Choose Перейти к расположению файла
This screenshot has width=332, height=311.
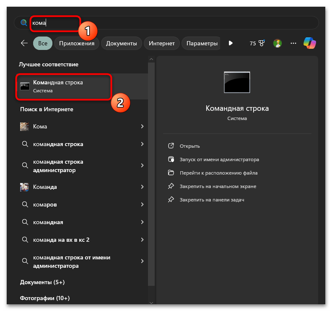[218, 173]
